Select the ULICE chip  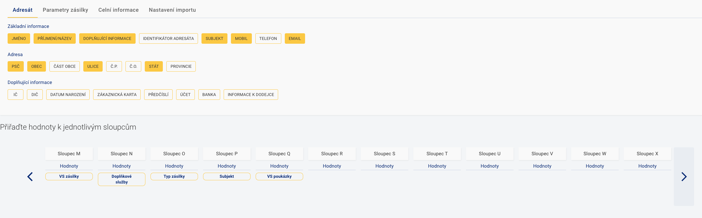pos(93,66)
